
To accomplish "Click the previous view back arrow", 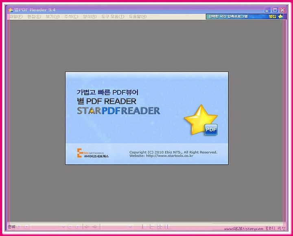I will tap(87, 227).
